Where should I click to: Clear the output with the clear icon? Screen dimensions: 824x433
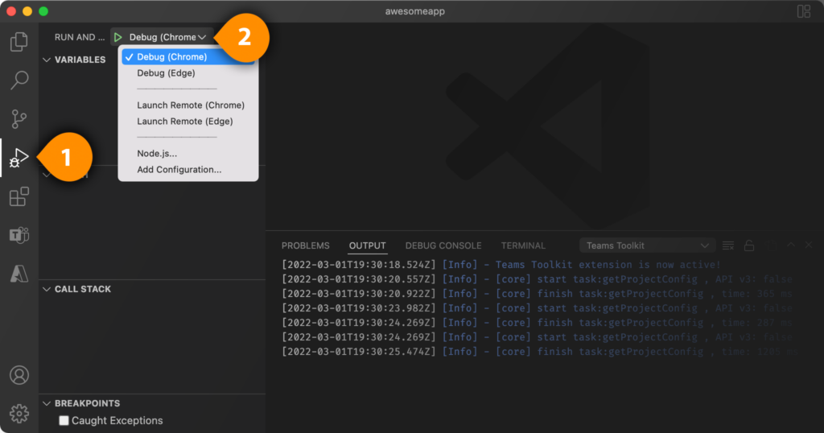click(x=728, y=245)
